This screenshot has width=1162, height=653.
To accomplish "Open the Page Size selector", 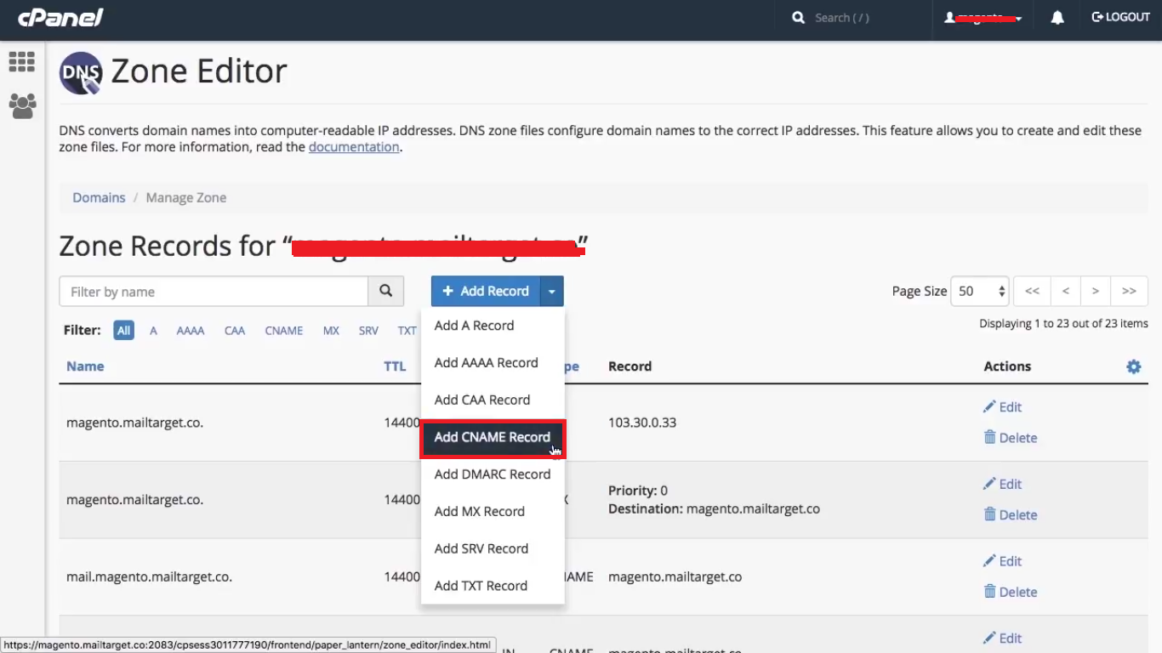I will (980, 291).
